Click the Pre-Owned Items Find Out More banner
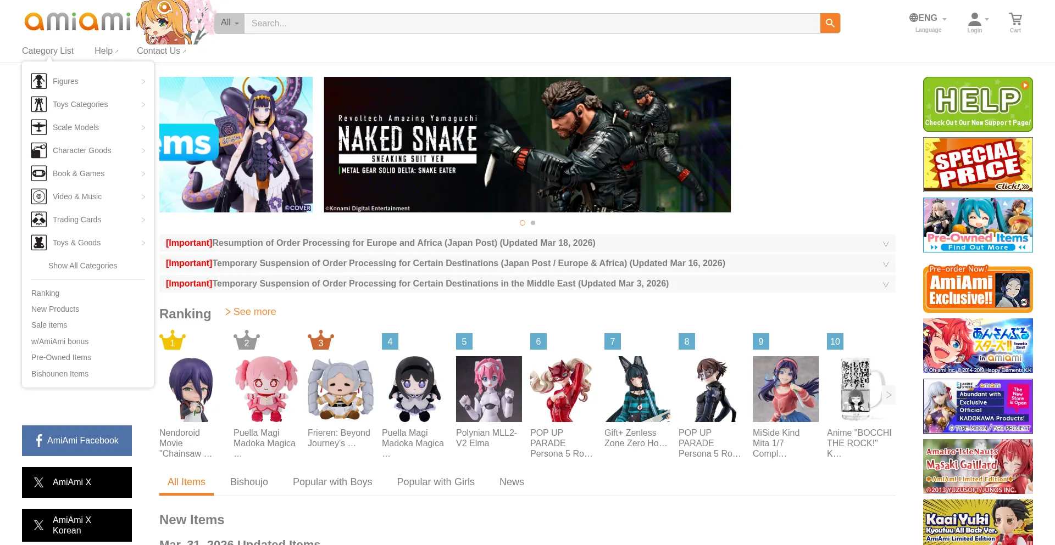 point(978,225)
